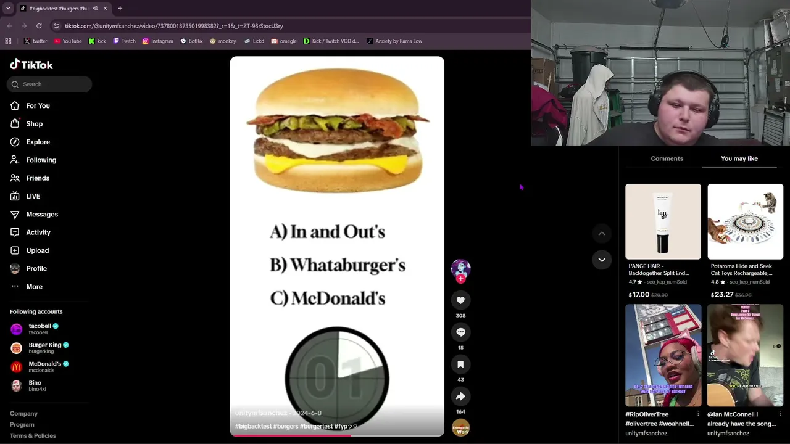Open the site information icon in address bar

coord(56,26)
